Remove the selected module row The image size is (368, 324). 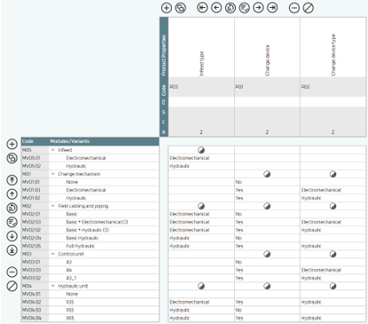(x=12, y=272)
